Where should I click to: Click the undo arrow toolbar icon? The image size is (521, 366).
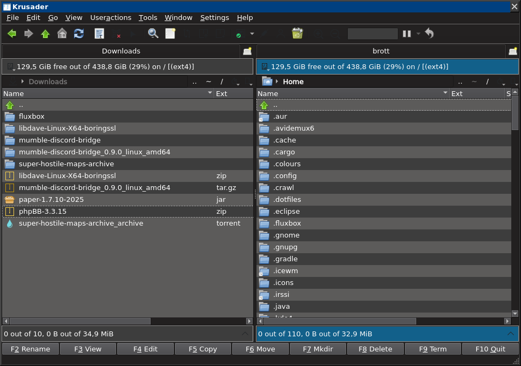tap(429, 33)
